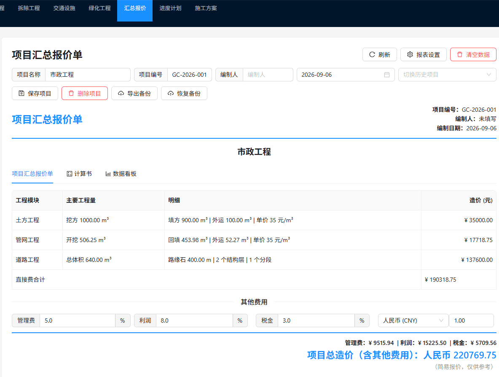Click the 清空数据 button
The height and width of the screenshot is (377, 499).
[x=473, y=54]
